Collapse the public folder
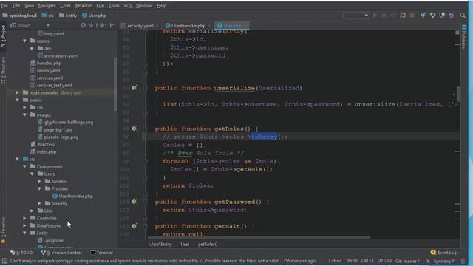 18,100
